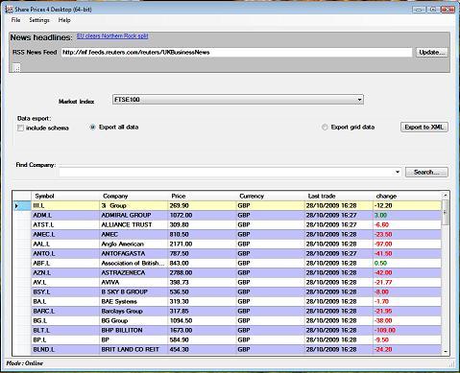Click the Update button
Viewport: 460px width, 373px height.
coord(432,53)
